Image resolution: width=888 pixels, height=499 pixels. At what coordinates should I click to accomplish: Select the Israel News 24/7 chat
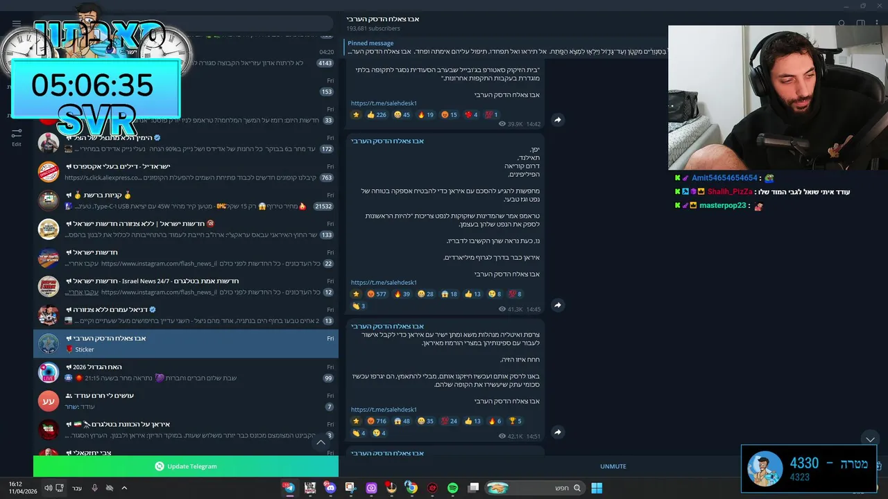pos(186,286)
